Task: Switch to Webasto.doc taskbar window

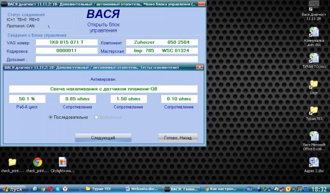Action: (142, 189)
